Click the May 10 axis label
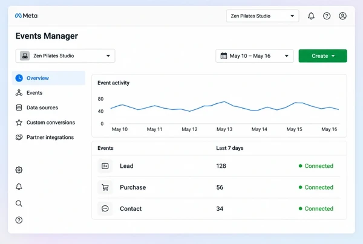 pos(120,129)
